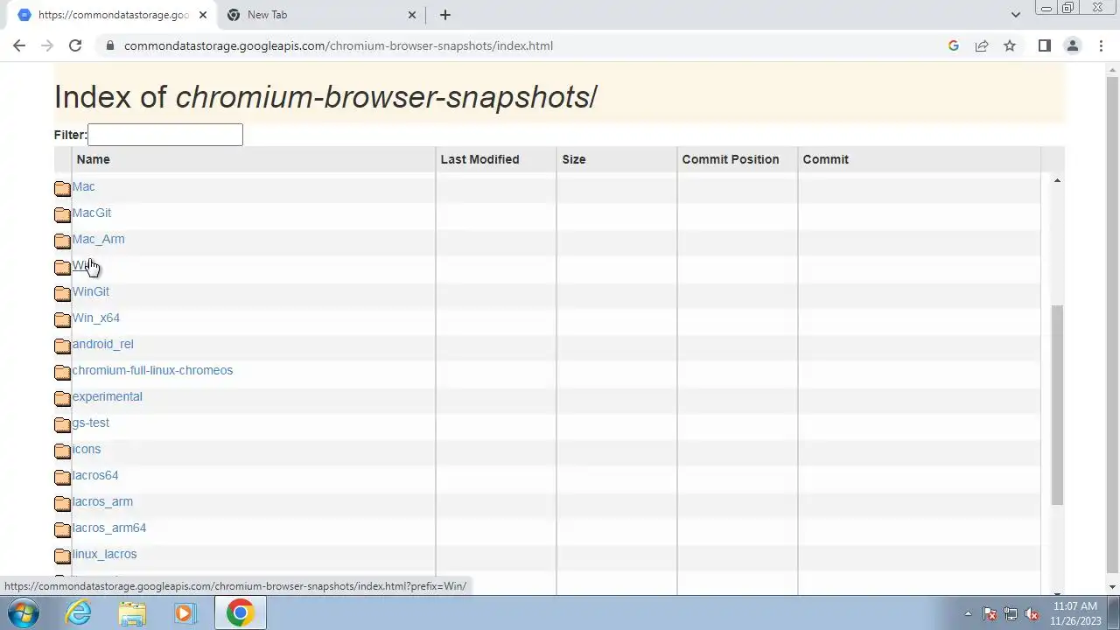Click the folder icon beside MacGit
The image size is (1120, 630).
pyautogui.click(x=62, y=214)
